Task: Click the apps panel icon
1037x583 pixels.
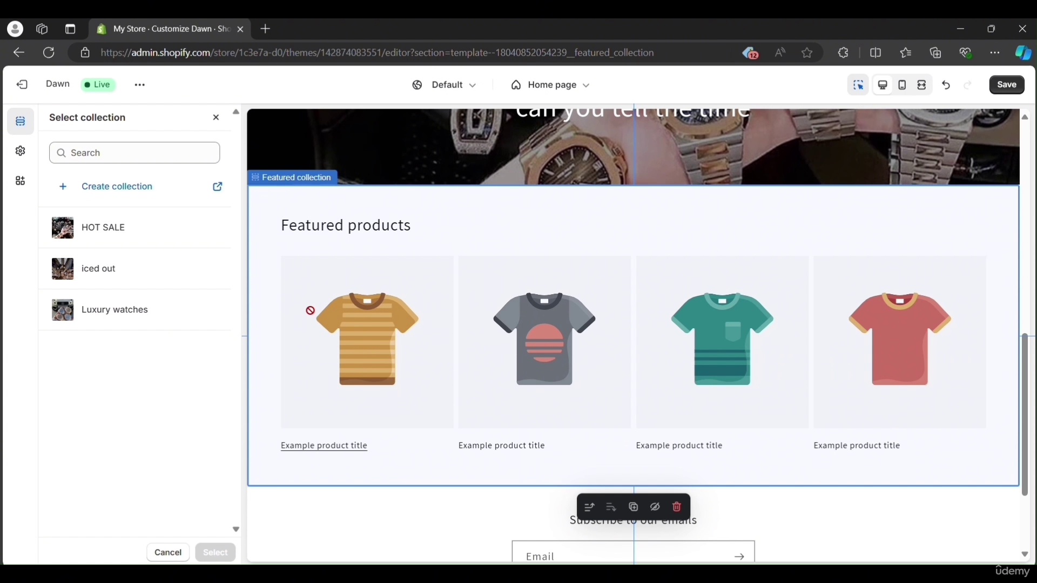Action: (20, 180)
